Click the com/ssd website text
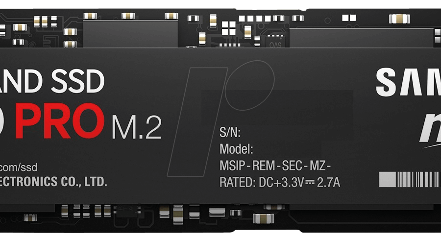The height and width of the screenshot is (237, 441). tap(19, 167)
